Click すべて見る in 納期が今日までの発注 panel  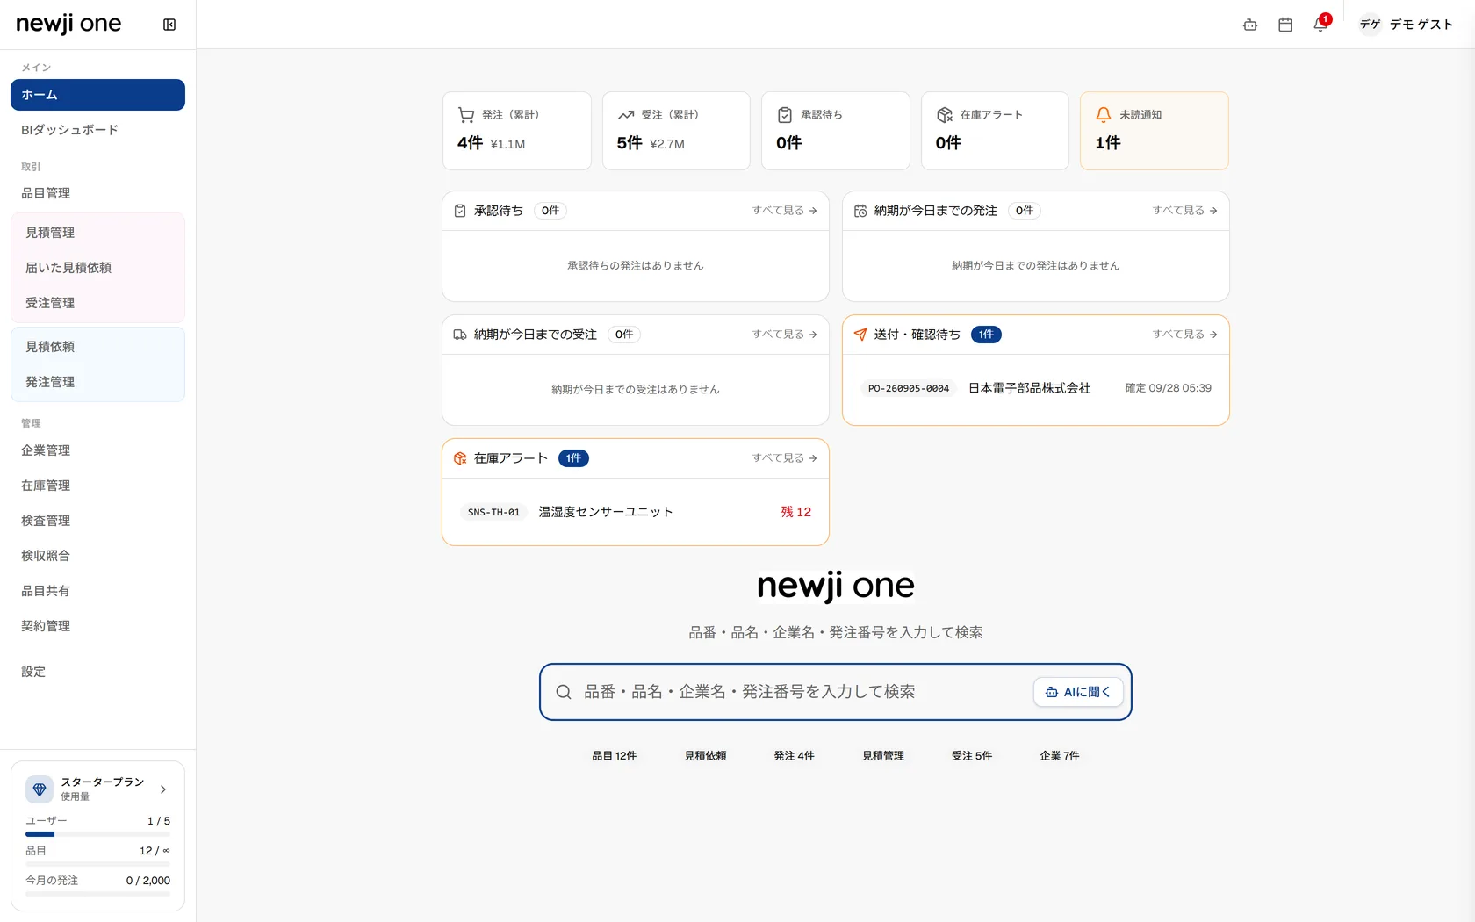pyautogui.click(x=1184, y=211)
